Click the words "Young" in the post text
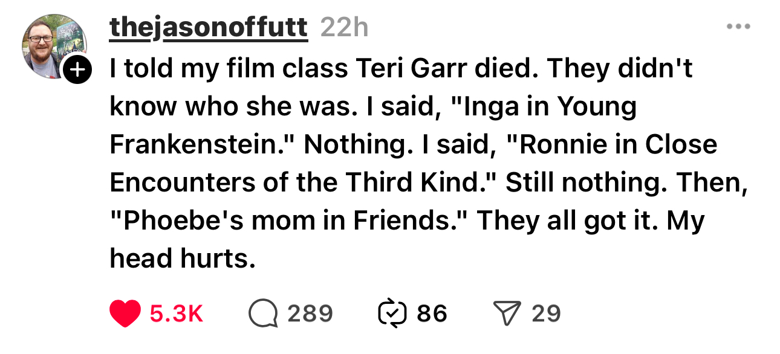Image resolution: width=780 pixels, height=354 pixels. pos(597,106)
